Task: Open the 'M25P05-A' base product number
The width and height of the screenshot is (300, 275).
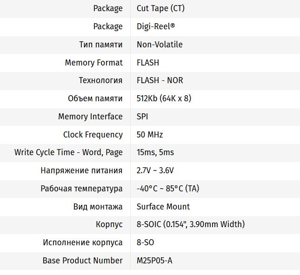Action: coord(154,261)
